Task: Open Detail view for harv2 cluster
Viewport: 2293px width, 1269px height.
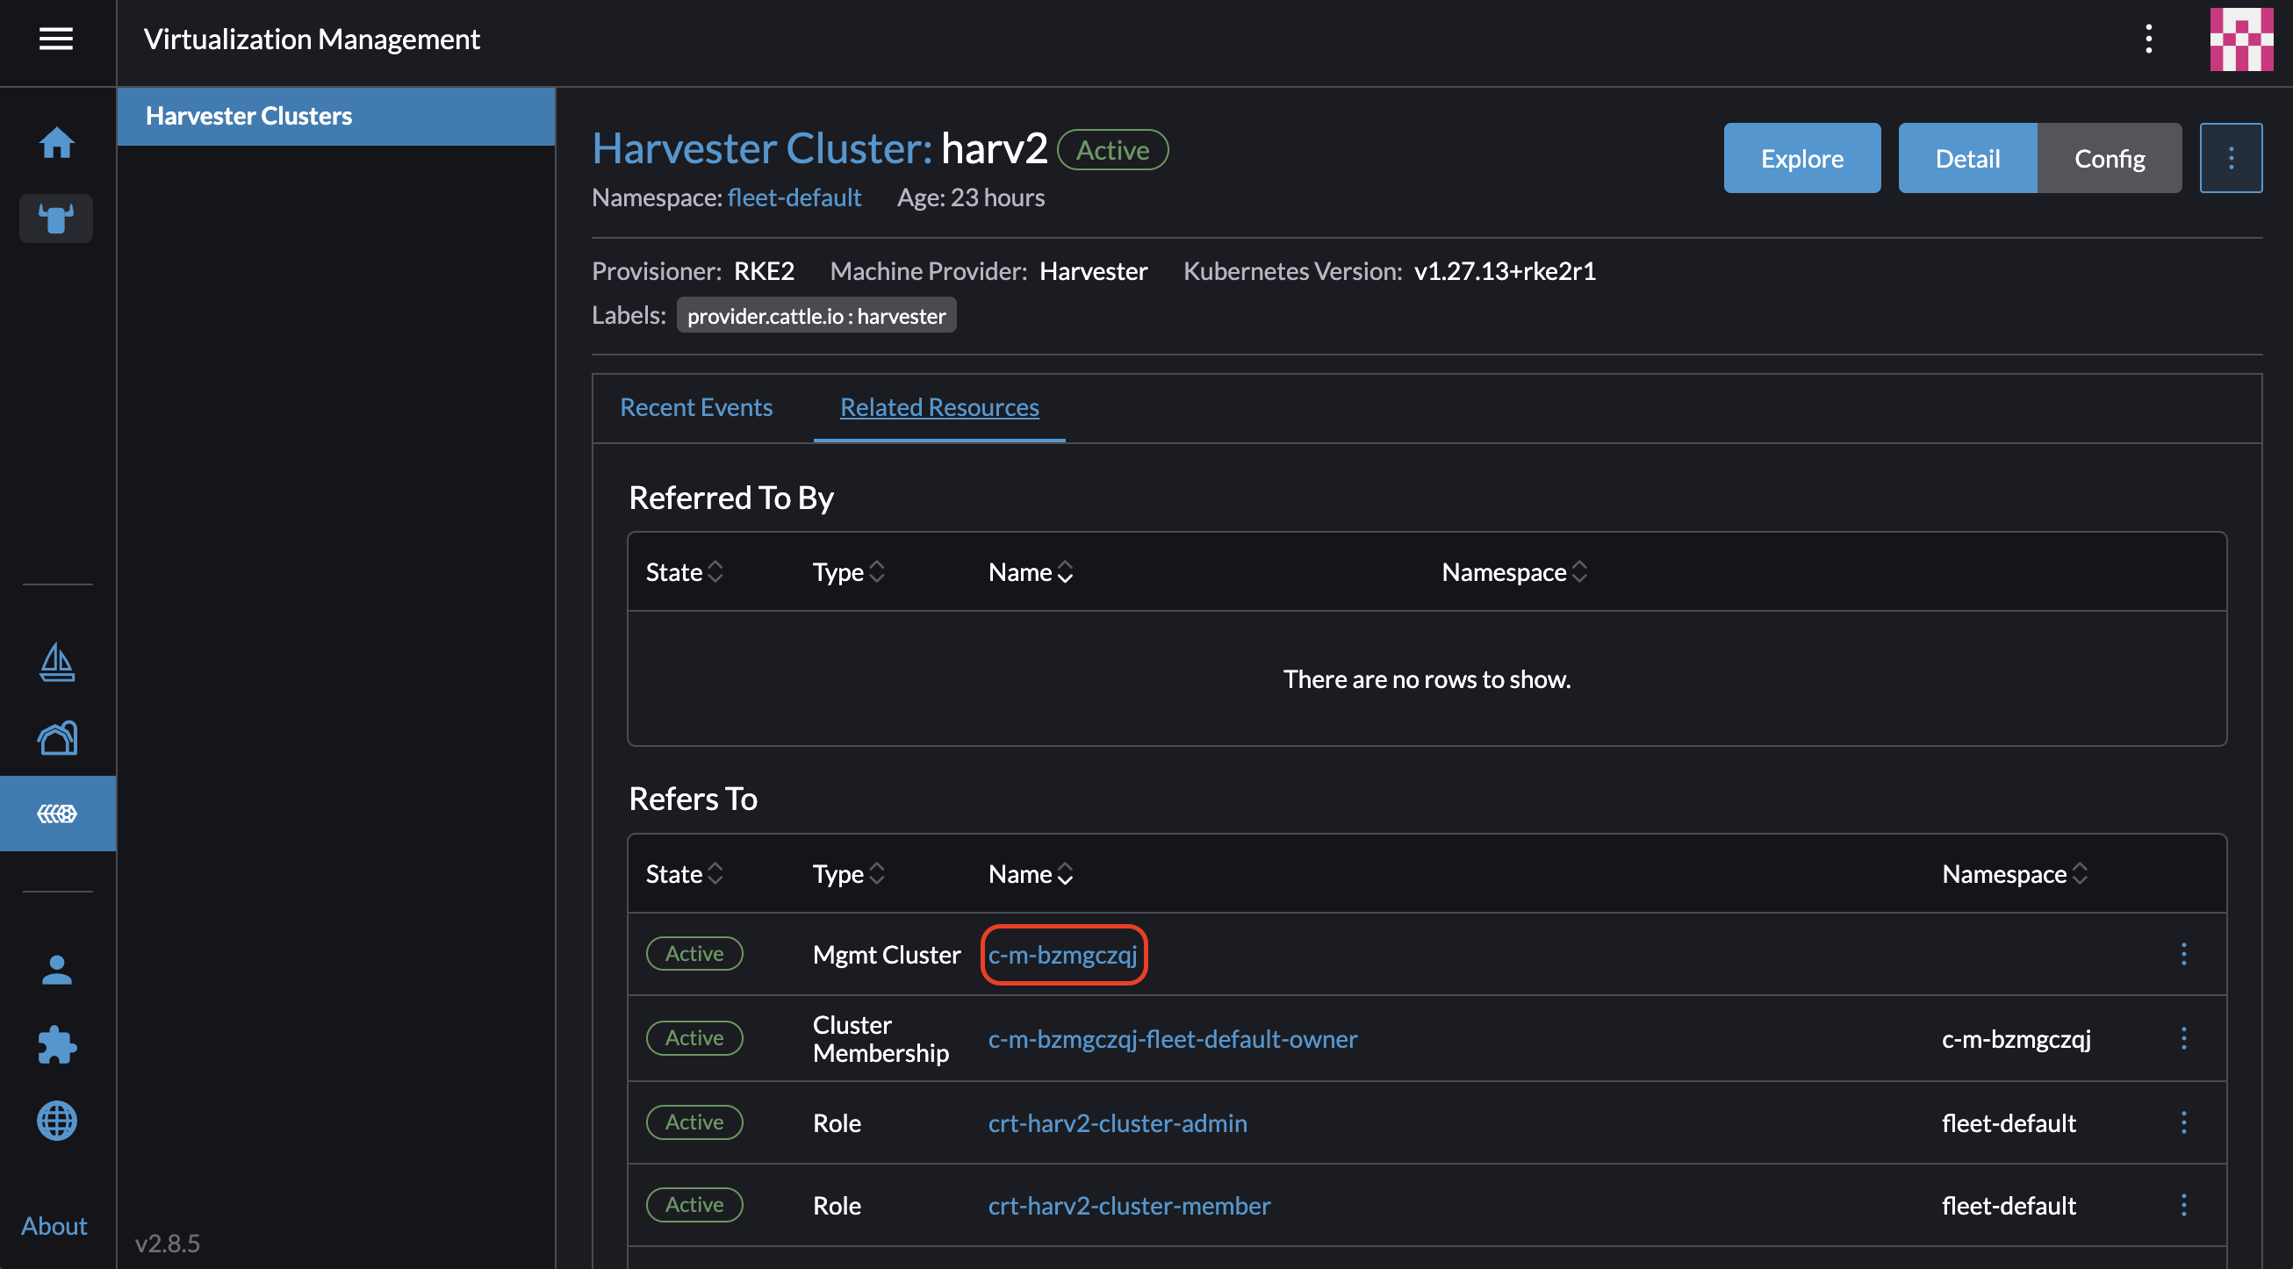Action: (x=1968, y=156)
